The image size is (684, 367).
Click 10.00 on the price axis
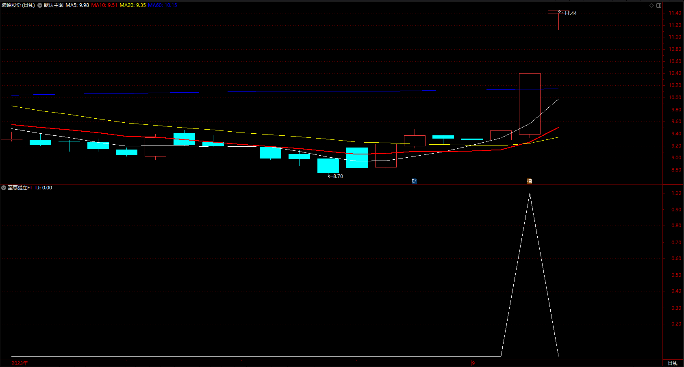675,98
